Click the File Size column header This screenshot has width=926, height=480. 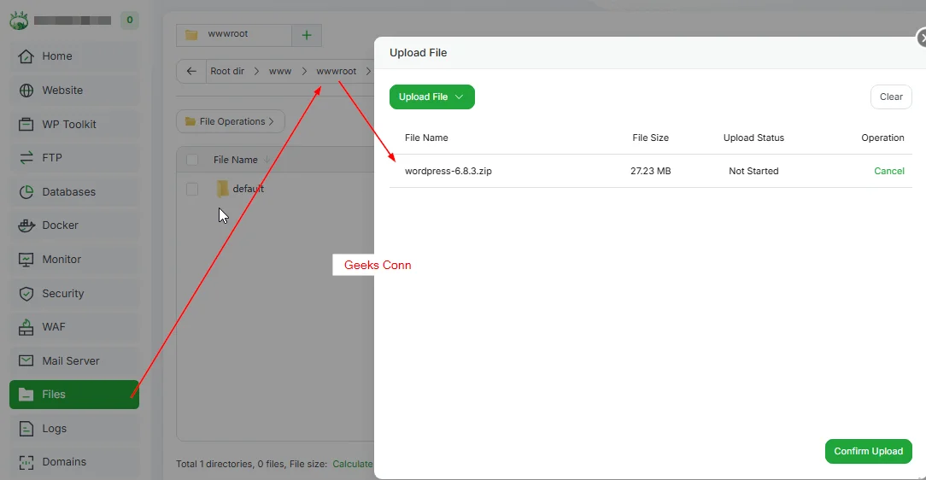(x=650, y=138)
